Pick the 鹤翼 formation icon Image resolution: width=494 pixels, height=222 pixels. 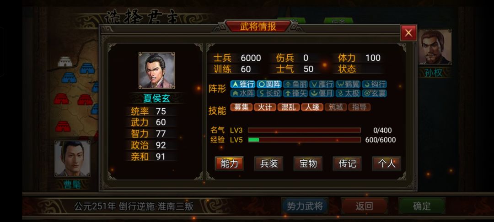coord(348,84)
